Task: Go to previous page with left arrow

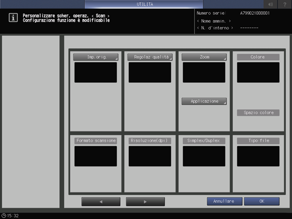Action: (x=101, y=202)
